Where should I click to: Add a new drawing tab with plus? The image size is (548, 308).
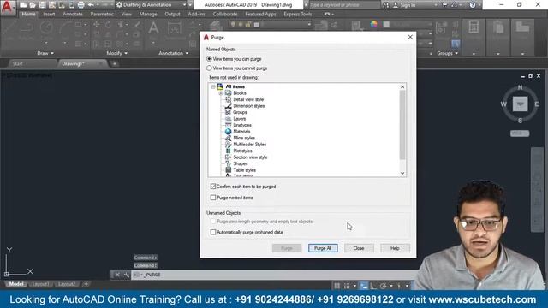(114, 63)
